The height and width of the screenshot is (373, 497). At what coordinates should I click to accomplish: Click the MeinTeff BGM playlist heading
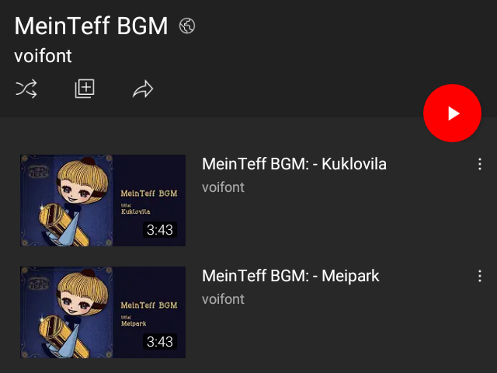point(92,26)
